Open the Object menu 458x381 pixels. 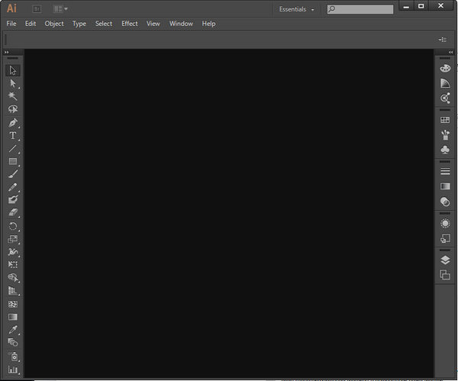pyautogui.click(x=54, y=24)
